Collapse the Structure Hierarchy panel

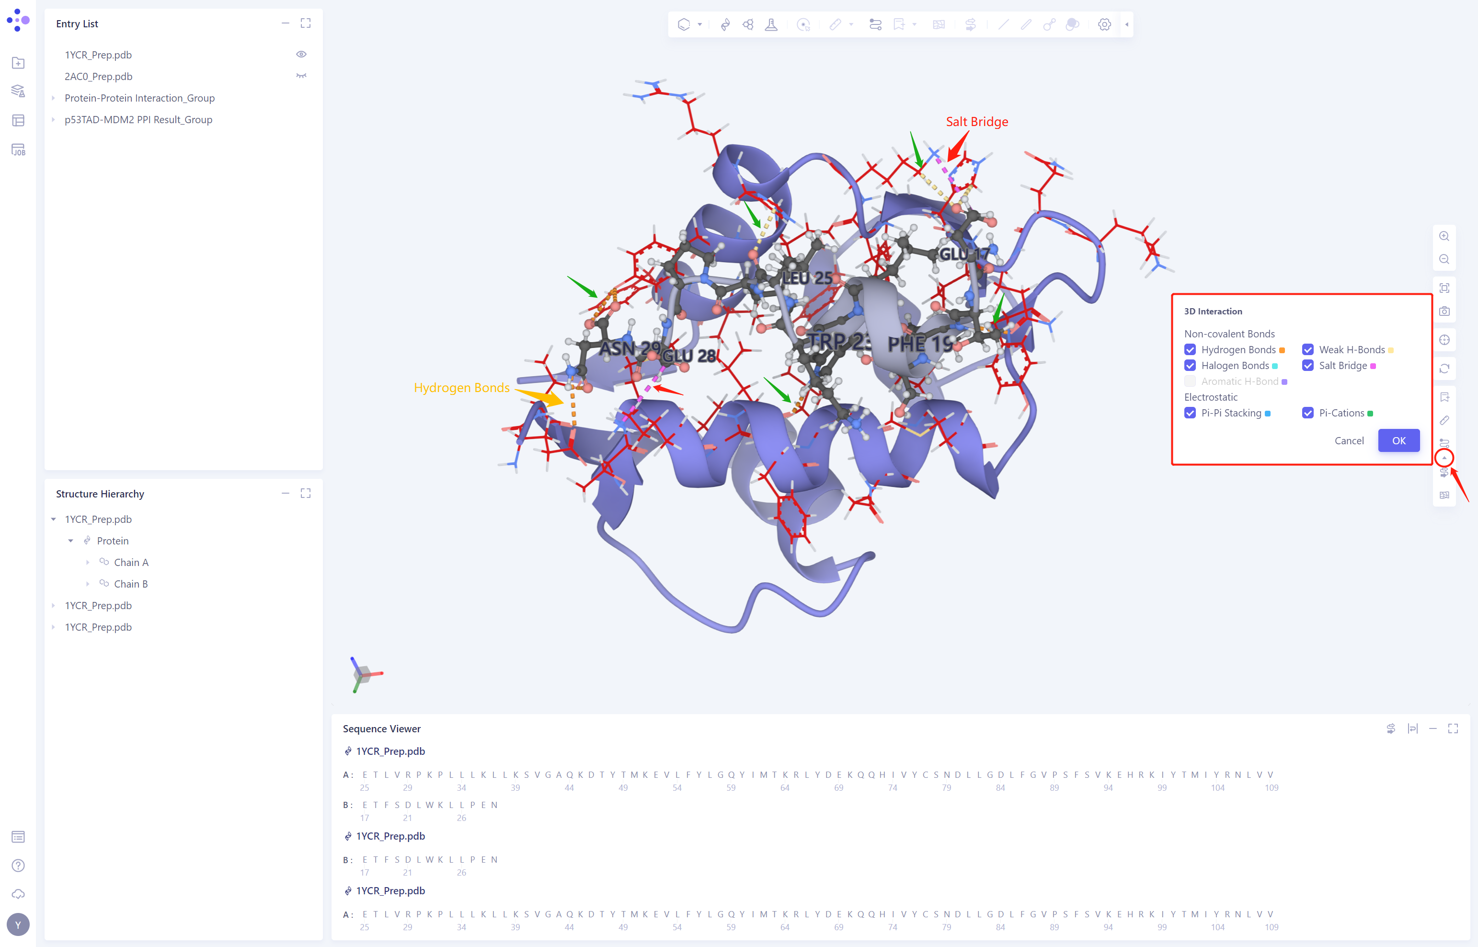[285, 493]
